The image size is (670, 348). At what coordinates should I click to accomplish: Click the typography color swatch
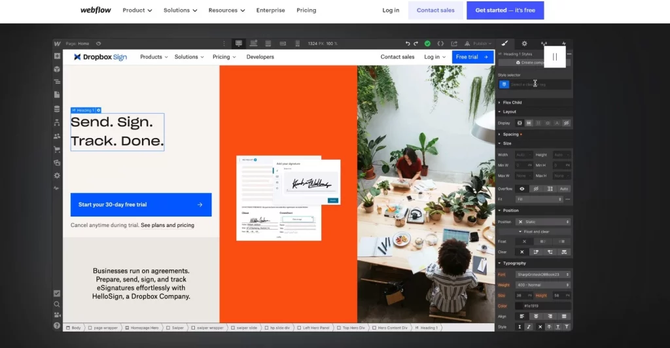point(520,306)
